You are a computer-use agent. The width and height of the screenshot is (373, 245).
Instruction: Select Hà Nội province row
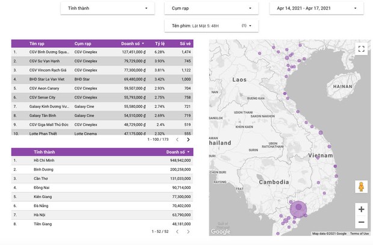(102, 215)
